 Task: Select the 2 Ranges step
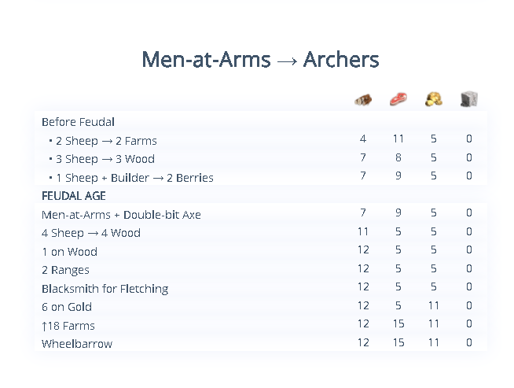(x=65, y=270)
